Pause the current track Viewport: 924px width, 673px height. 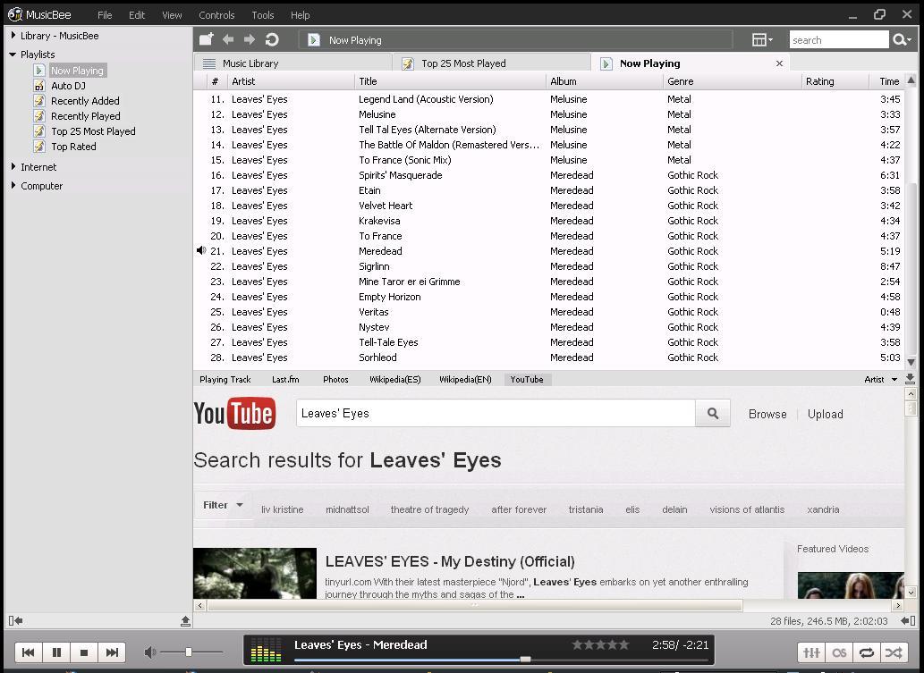pos(56,652)
